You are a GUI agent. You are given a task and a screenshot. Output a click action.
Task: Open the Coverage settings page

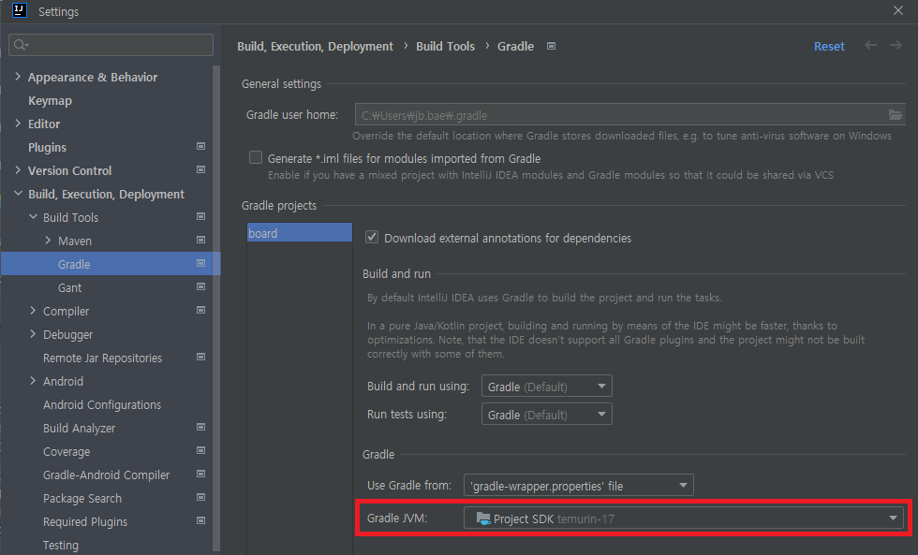point(67,451)
